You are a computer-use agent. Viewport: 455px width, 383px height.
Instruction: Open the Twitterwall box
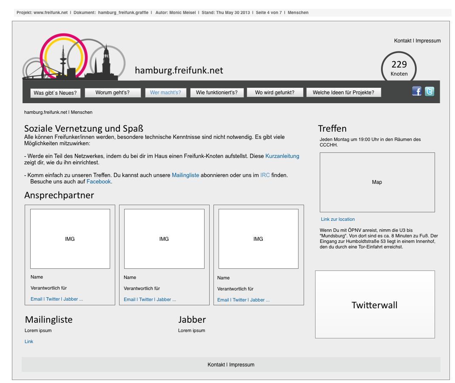(x=375, y=305)
